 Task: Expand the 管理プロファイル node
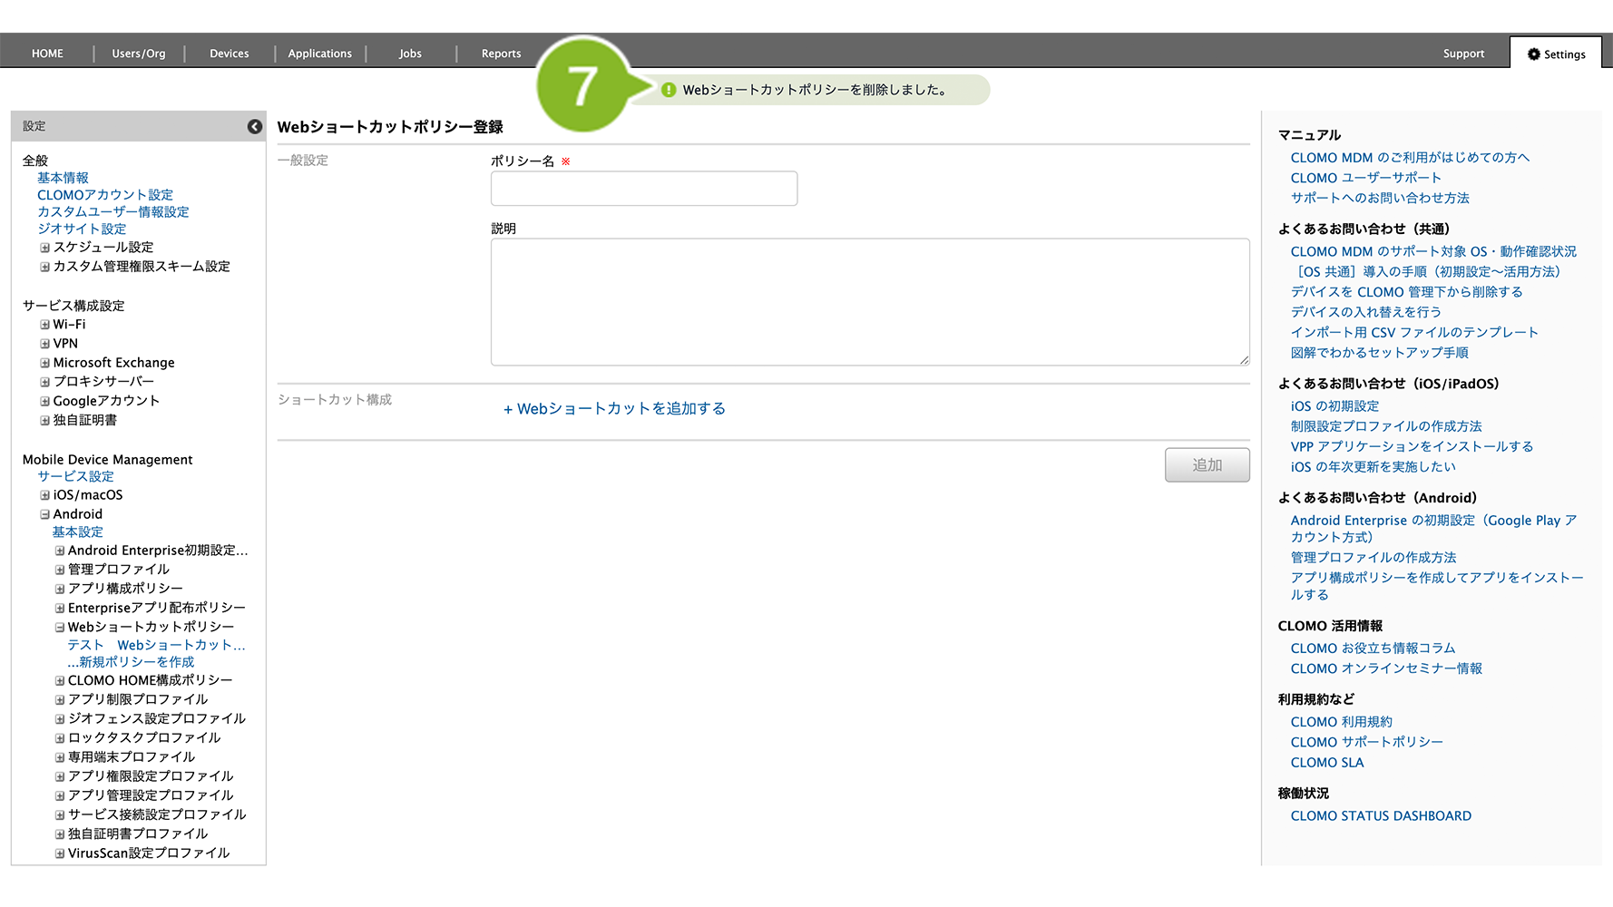point(60,570)
